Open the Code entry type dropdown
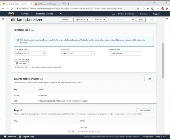 coord(30,54)
